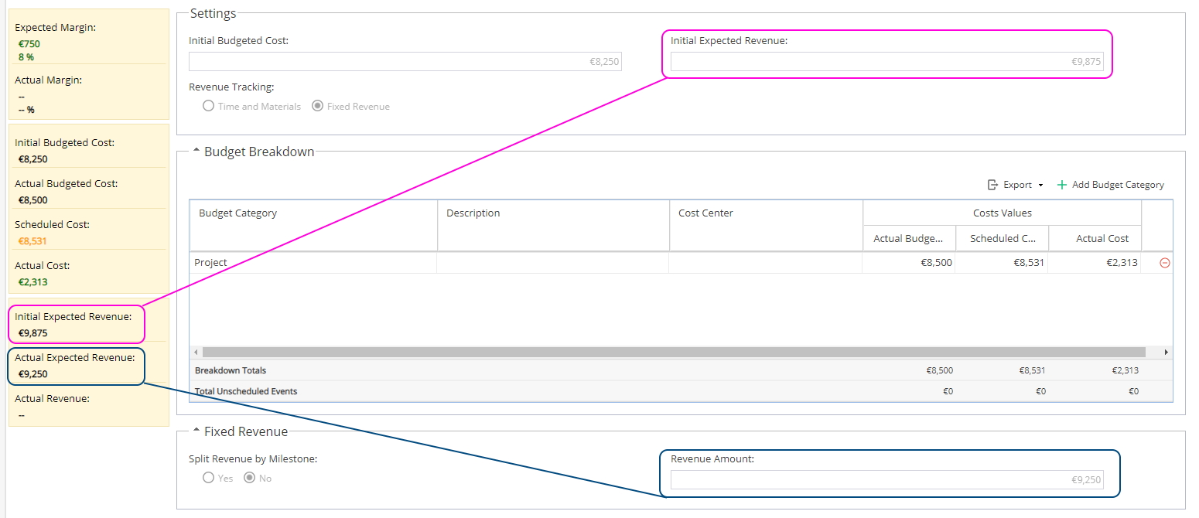Click the Initial Expected Revenue input field
The image size is (1199, 518).
886,62
